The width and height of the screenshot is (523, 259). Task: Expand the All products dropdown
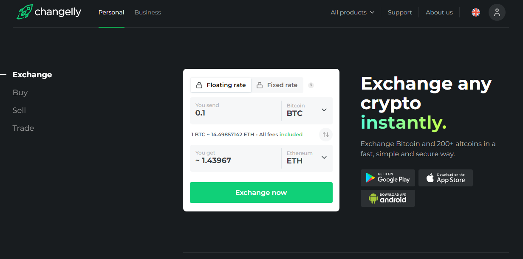click(352, 12)
